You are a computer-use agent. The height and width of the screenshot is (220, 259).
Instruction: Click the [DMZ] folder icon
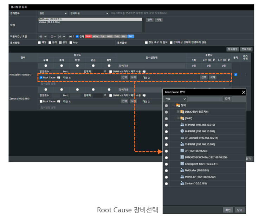[182, 118]
